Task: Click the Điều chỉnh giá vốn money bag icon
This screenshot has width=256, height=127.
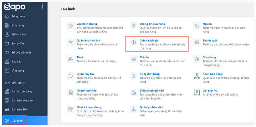Action: click(134, 92)
